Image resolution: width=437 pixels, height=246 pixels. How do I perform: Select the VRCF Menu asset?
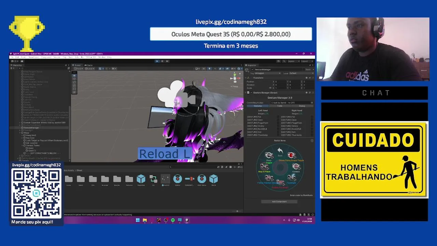coord(202,180)
